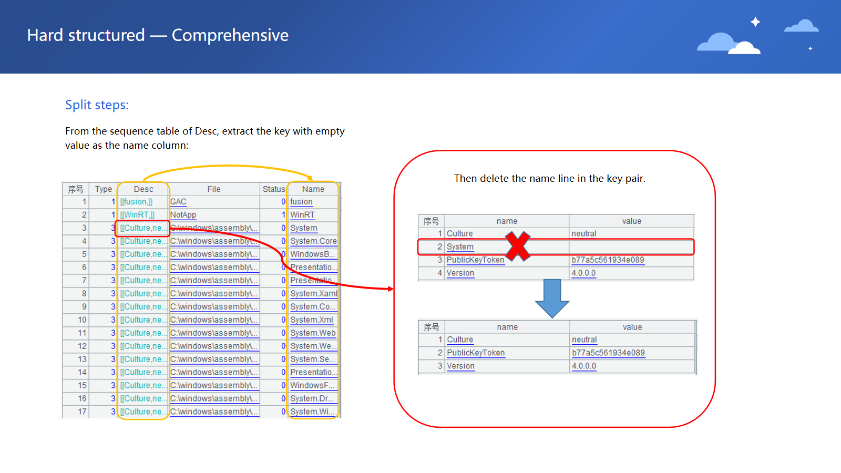Click the Status column header
The width and height of the screenshot is (841, 473).
(x=274, y=189)
